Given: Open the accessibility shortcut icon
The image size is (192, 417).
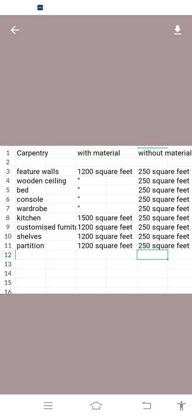Looking at the screenshot, I should (x=181, y=406).
